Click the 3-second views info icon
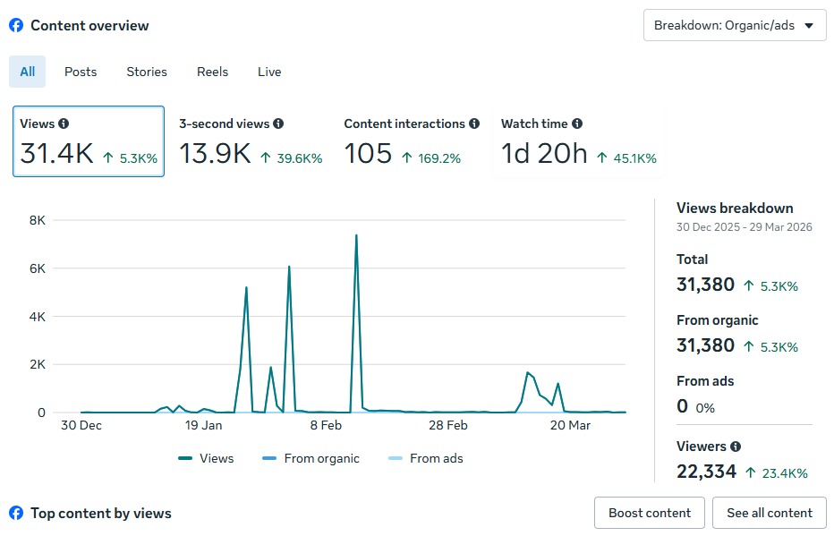 click(278, 124)
